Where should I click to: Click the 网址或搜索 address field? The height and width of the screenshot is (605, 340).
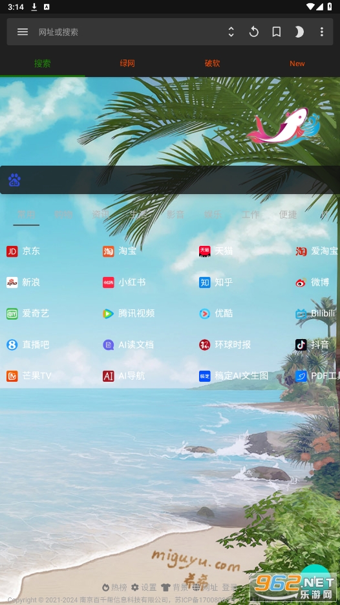point(127,32)
